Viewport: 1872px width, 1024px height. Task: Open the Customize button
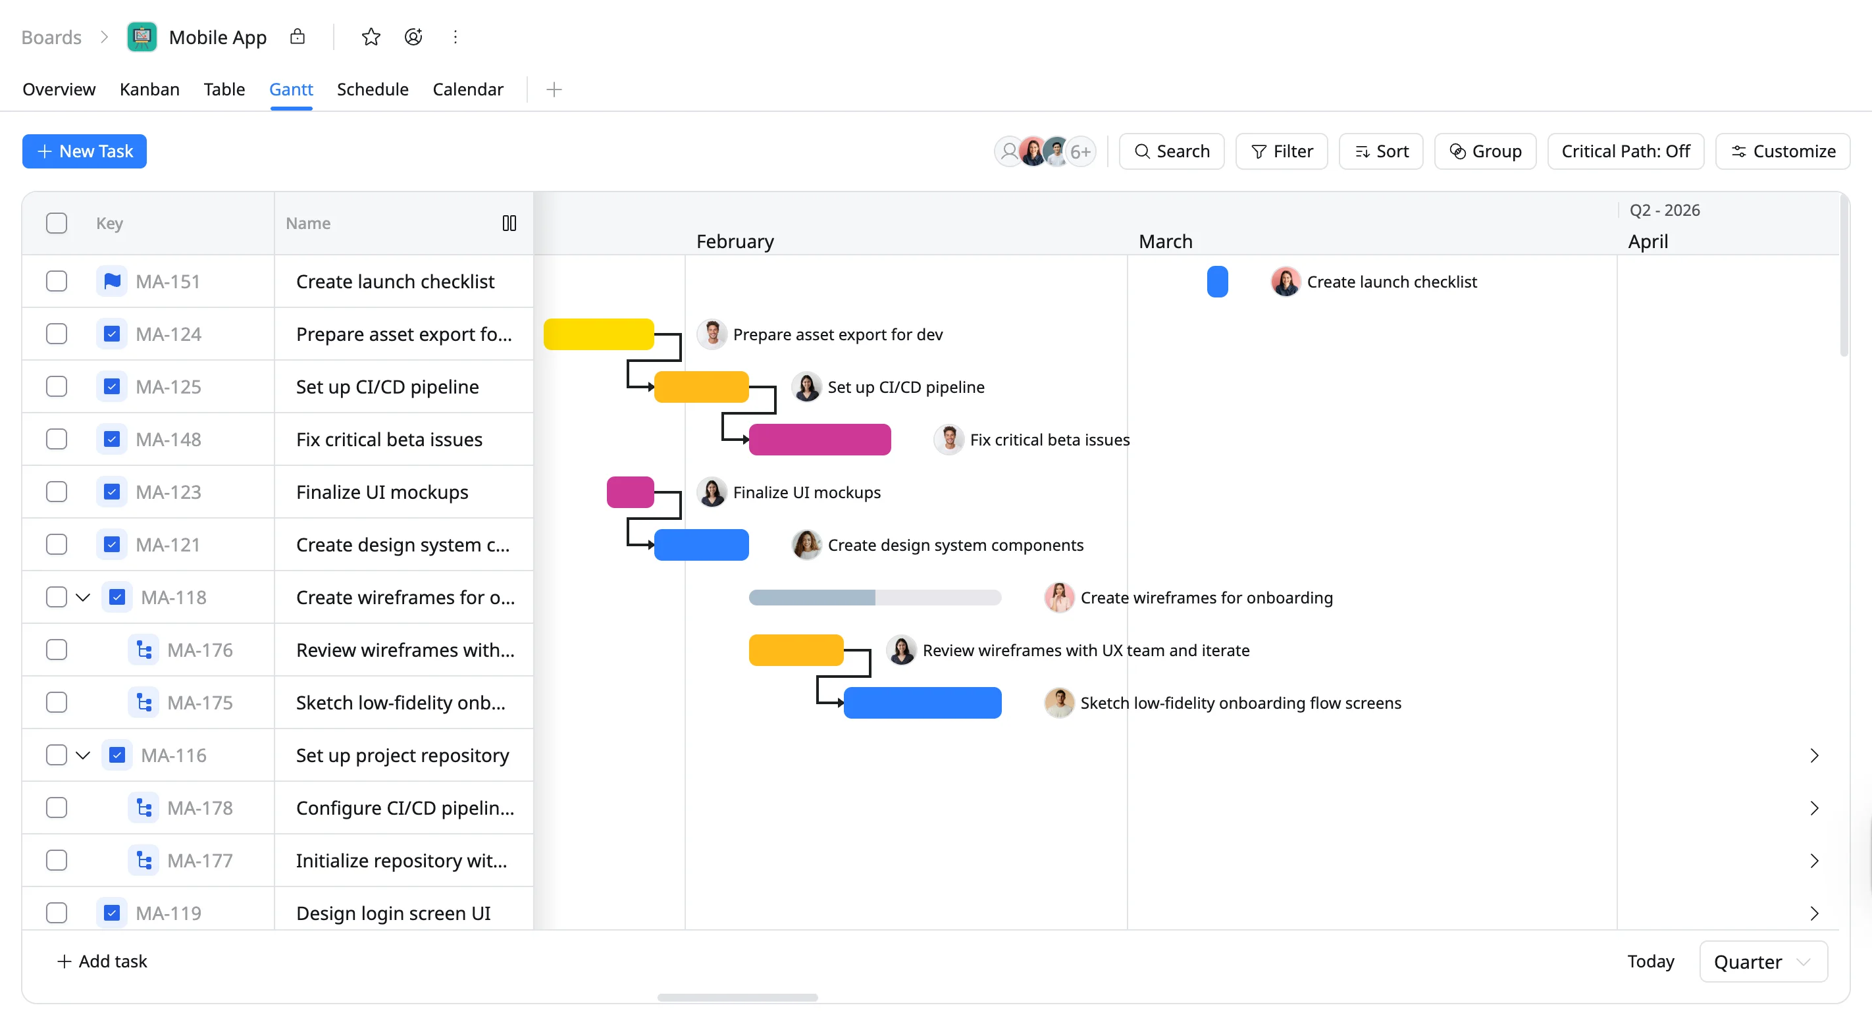click(x=1782, y=151)
